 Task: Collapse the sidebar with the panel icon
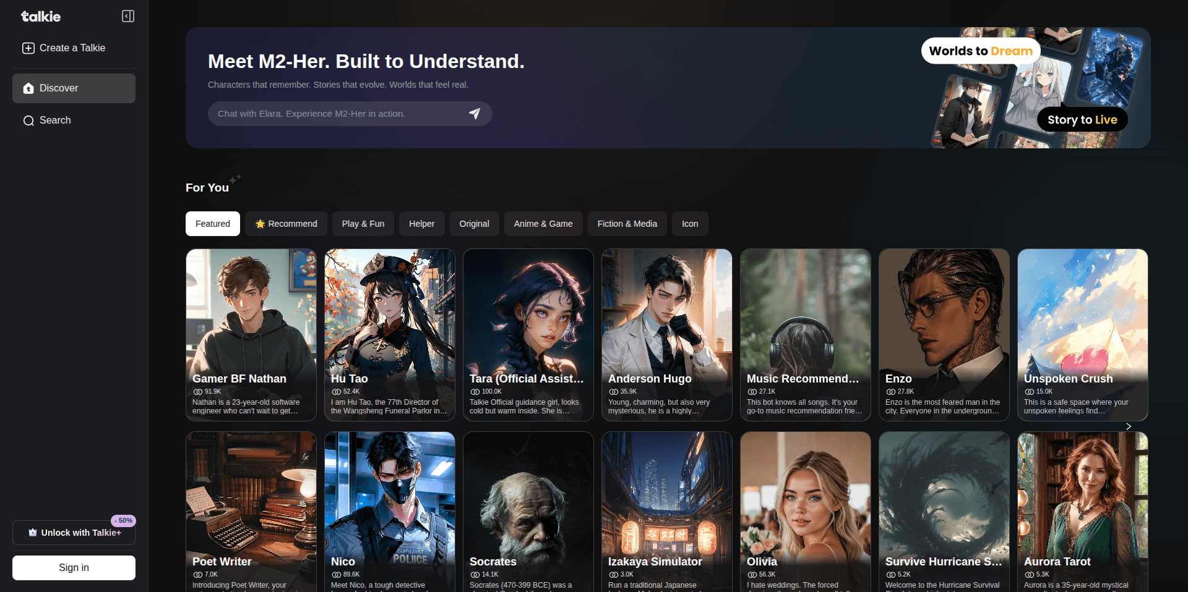click(x=127, y=16)
